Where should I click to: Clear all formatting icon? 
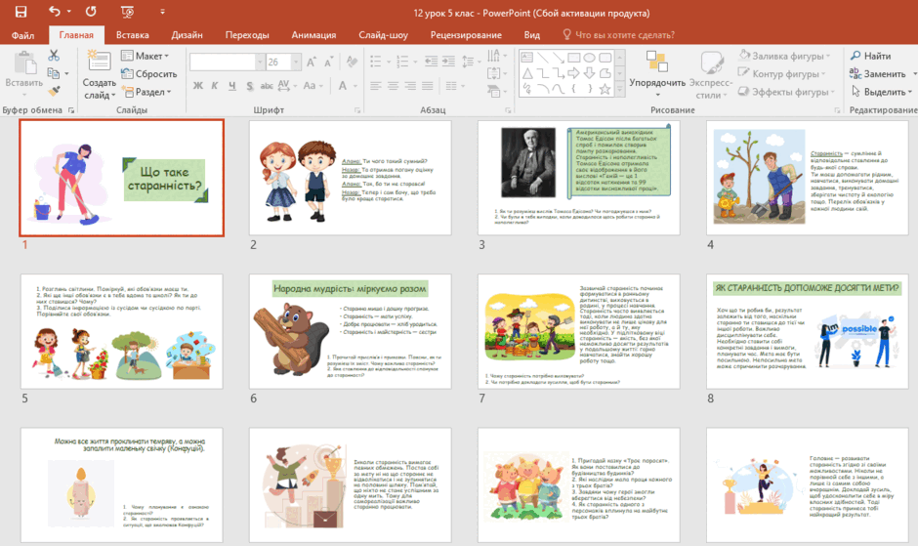click(352, 62)
